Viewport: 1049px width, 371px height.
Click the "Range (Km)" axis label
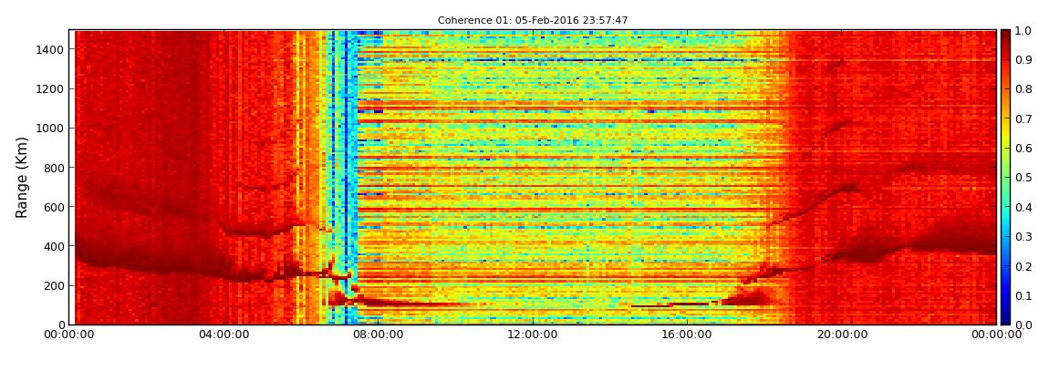pos(22,177)
